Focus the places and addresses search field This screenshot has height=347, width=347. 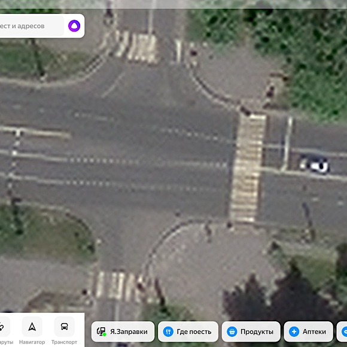[x=31, y=26]
